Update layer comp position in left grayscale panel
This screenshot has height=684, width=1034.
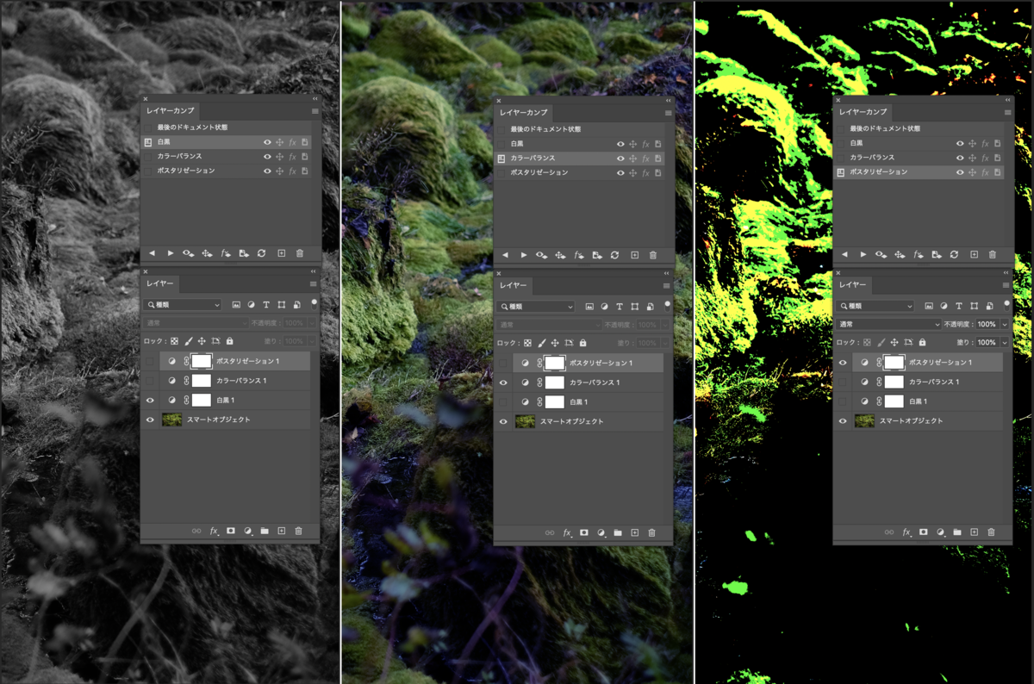click(x=207, y=253)
